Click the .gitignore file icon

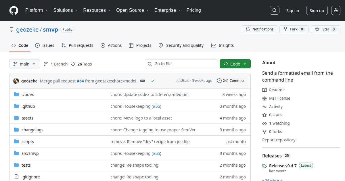[x=16, y=177]
